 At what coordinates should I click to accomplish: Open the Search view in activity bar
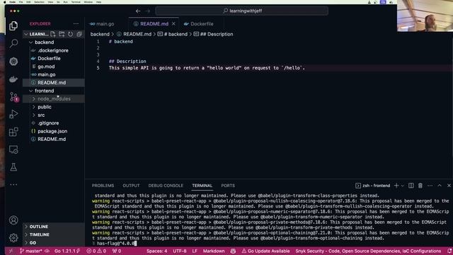[13, 43]
